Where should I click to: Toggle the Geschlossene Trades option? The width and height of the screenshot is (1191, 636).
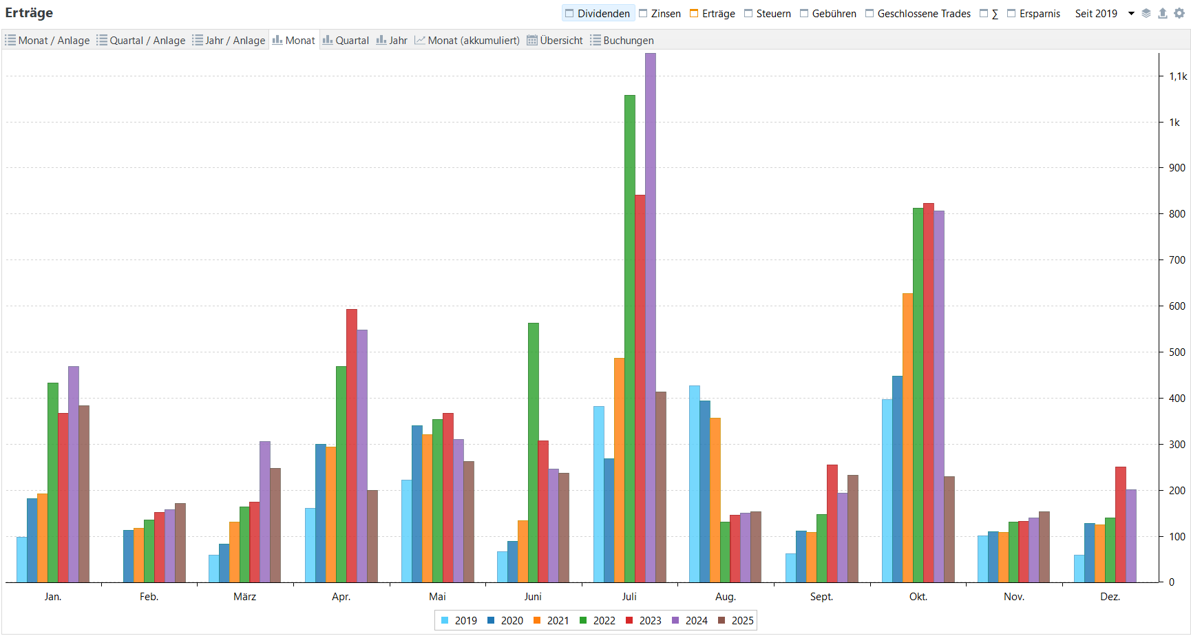pyautogui.click(x=869, y=14)
